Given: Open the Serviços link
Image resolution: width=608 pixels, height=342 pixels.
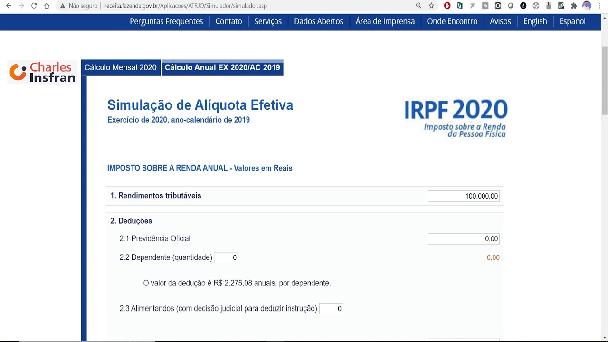Looking at the screenshot, I should (x=268, y=21).
